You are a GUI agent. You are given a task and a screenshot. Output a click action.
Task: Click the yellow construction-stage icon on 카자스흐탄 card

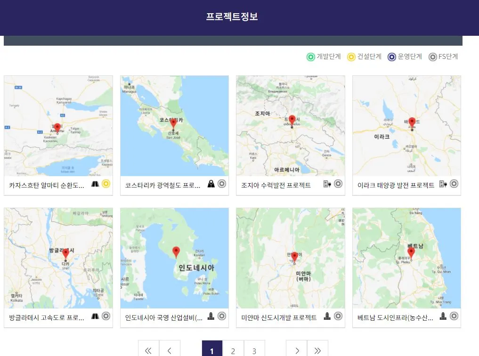tap(106, 185)
